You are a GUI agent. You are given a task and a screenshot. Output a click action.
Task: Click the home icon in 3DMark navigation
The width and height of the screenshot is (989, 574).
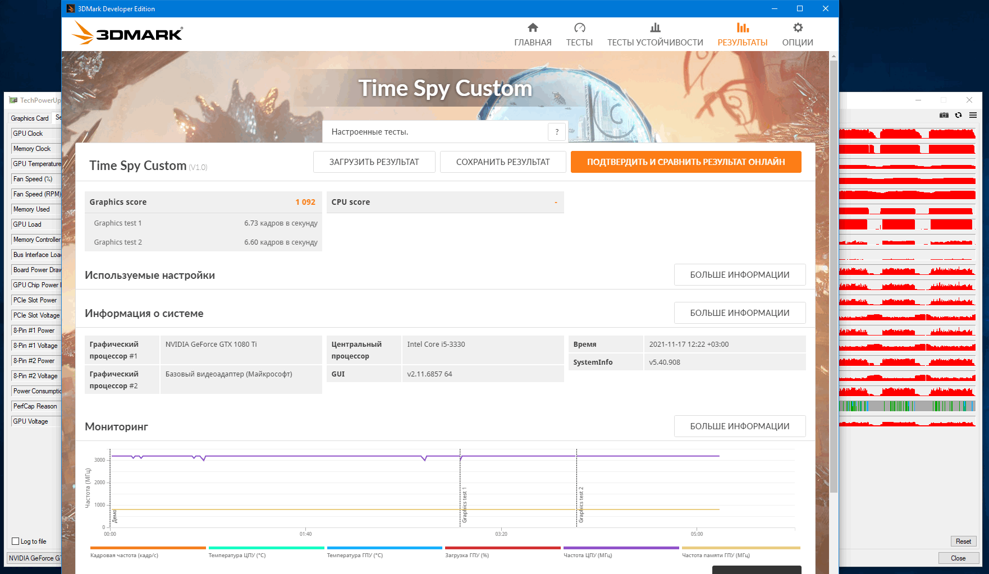click(533, 27)
